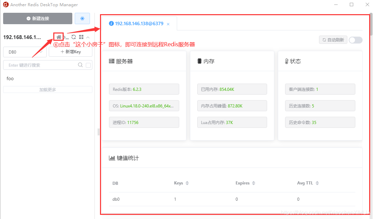Image resolution: width=374 pixels, height=219 pixels.
Task: Click the 历史连接数 5 field
Action: 320,106
